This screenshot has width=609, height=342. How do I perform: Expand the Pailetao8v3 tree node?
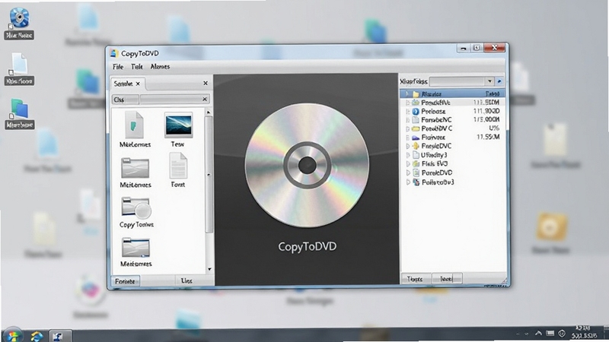tap(407, 182)
